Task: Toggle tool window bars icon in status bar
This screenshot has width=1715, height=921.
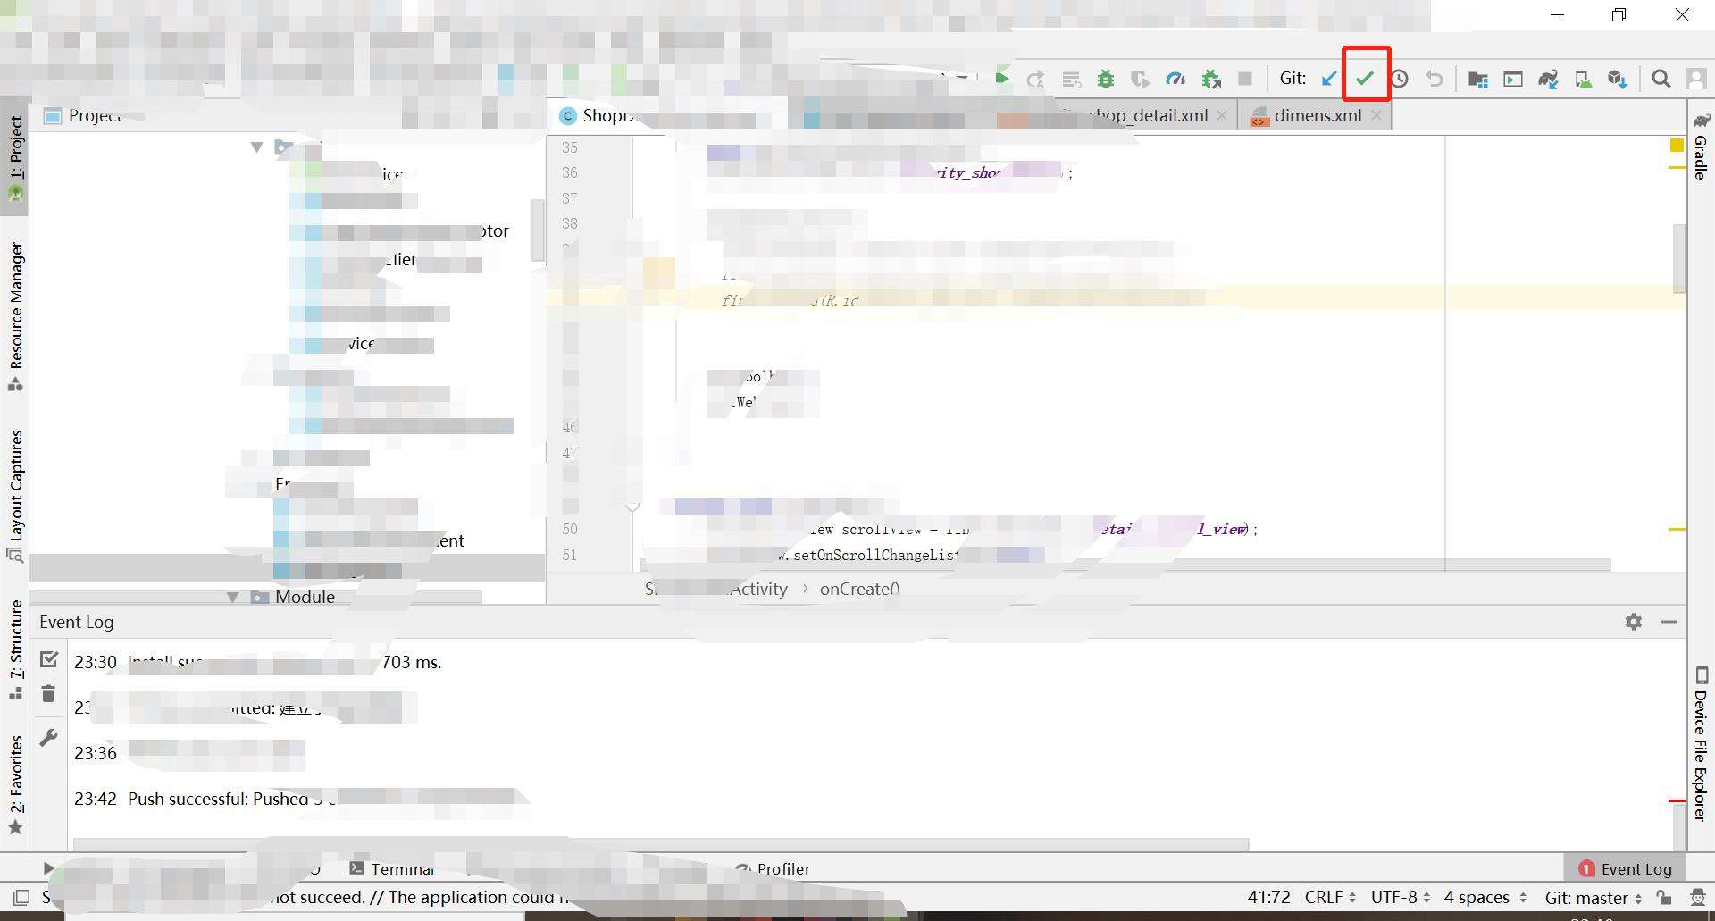Action: [21, 897]
